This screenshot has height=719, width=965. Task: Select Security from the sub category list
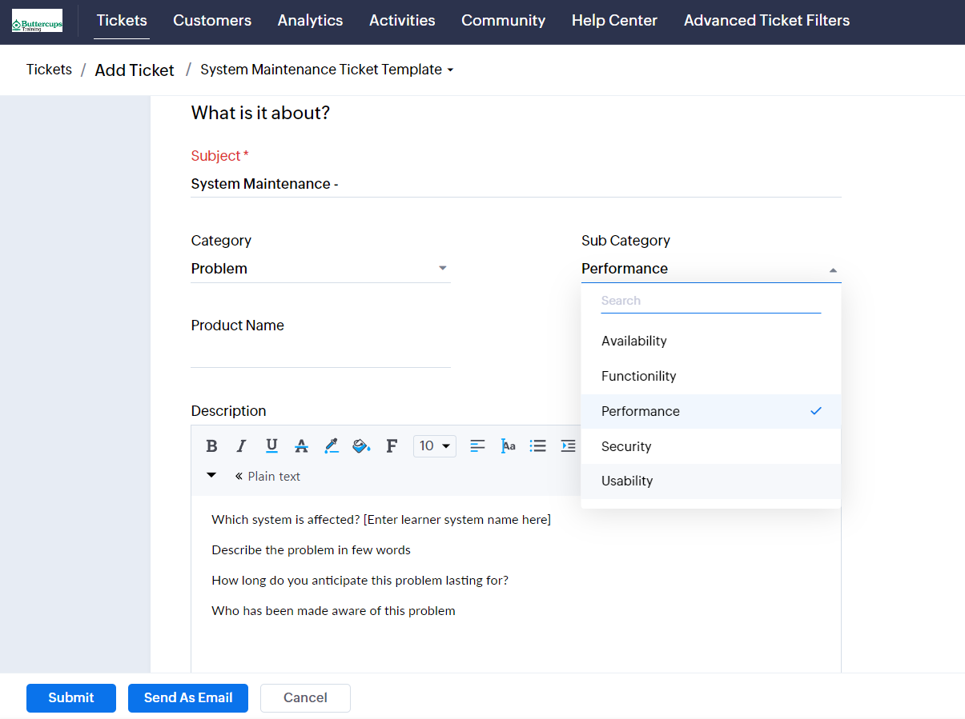tap(626, 446)
